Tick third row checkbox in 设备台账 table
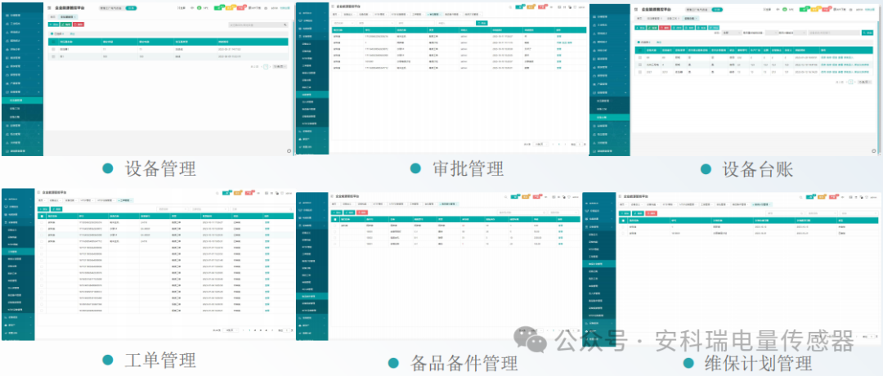Image resolution: width=883 pixels, height=376 pixels. click(640, 72)
